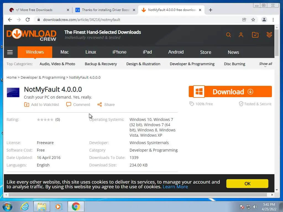Open Backup & Recovery category
The width and height of the screenshot is (283, 212).
tap(101, 64)
